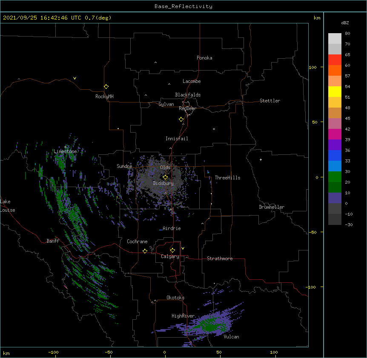Pick the orange 60-57 dBZ legend swatch
Screen dimensions: 367x358
pos(335,70)
